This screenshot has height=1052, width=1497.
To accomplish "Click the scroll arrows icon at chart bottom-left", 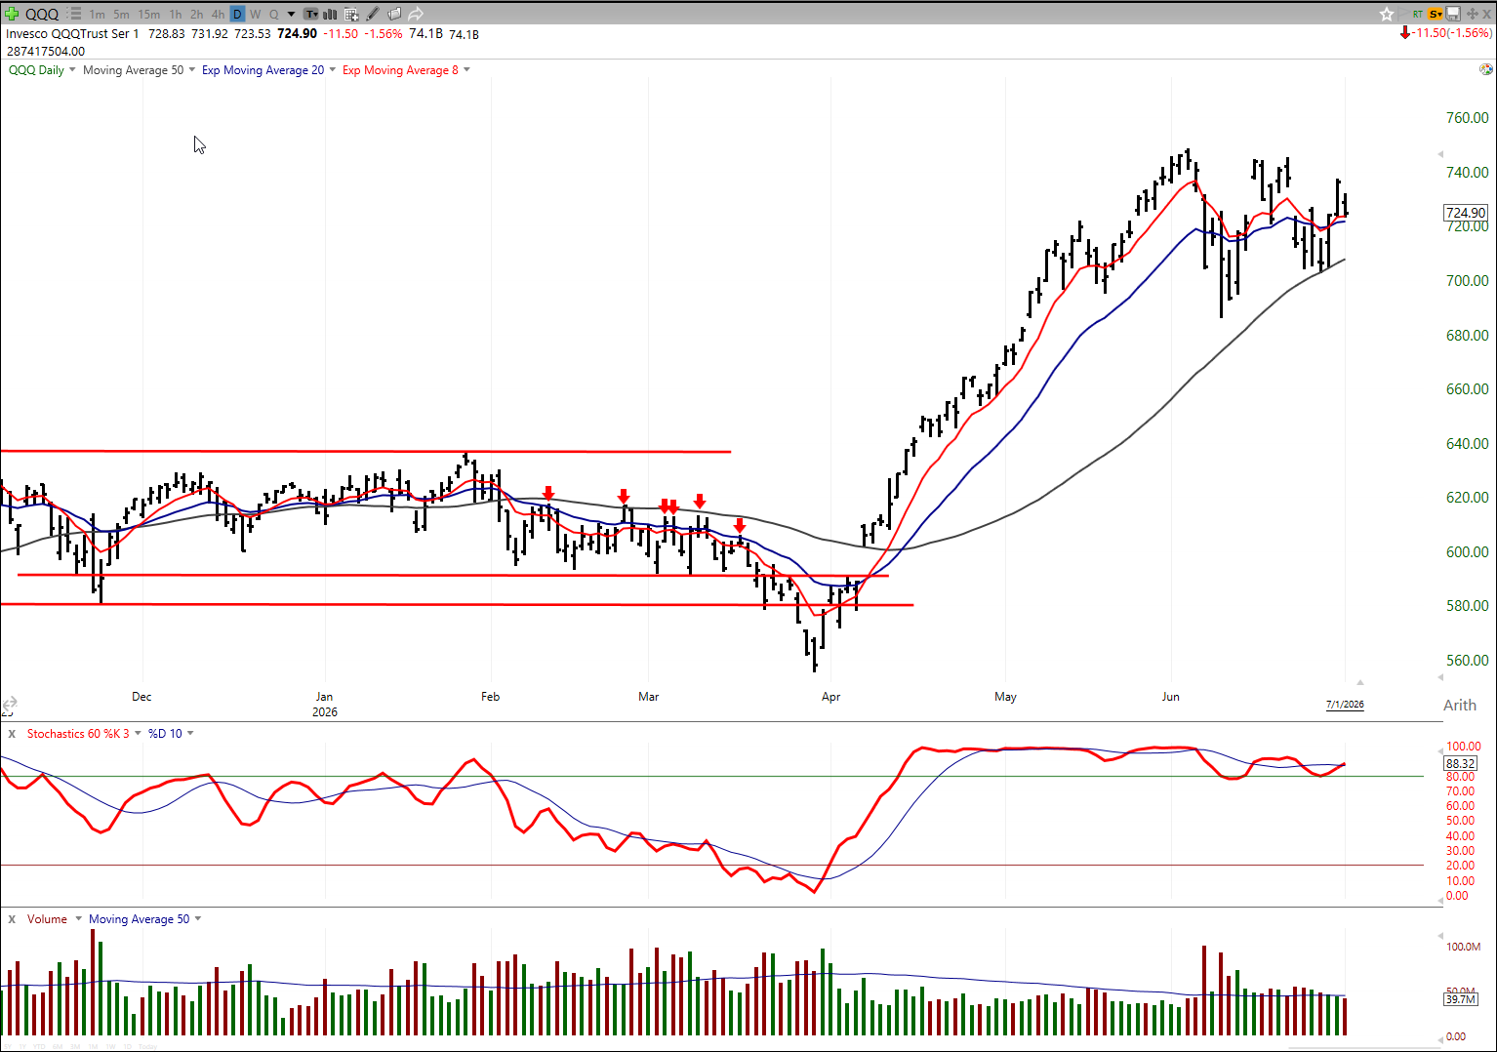I will [x=9, y=705].
